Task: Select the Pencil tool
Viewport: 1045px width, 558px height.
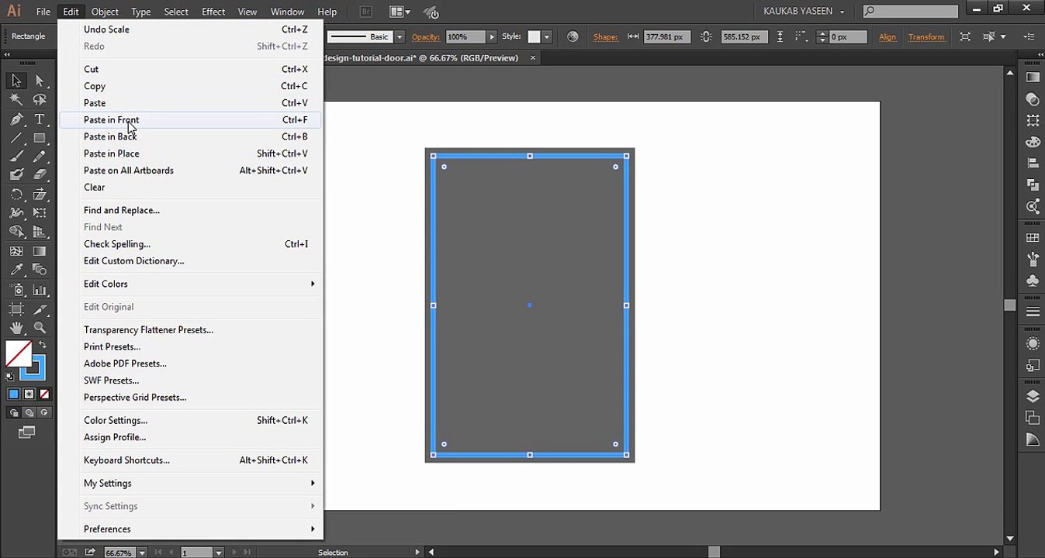Action: (x=40, y=157)
